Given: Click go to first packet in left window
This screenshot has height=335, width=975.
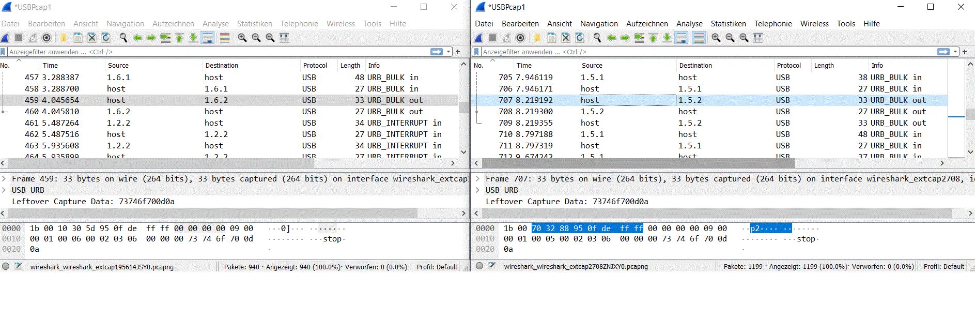Looking at the screenshot, I should 179,38.
